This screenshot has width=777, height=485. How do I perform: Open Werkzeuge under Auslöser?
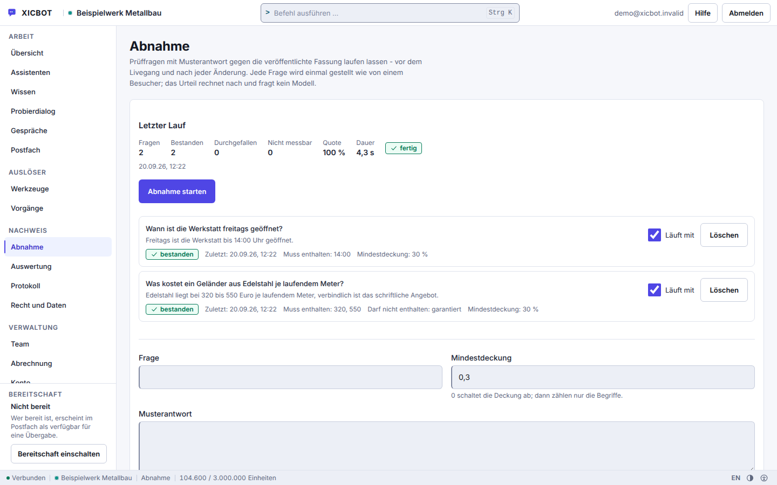click(x=58, y=189)
